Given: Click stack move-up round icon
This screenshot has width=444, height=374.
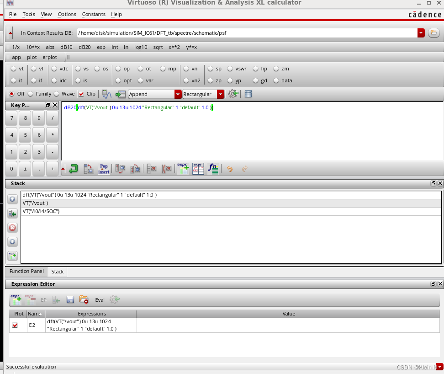Looking at the screenshot, I should click(12, 199).
